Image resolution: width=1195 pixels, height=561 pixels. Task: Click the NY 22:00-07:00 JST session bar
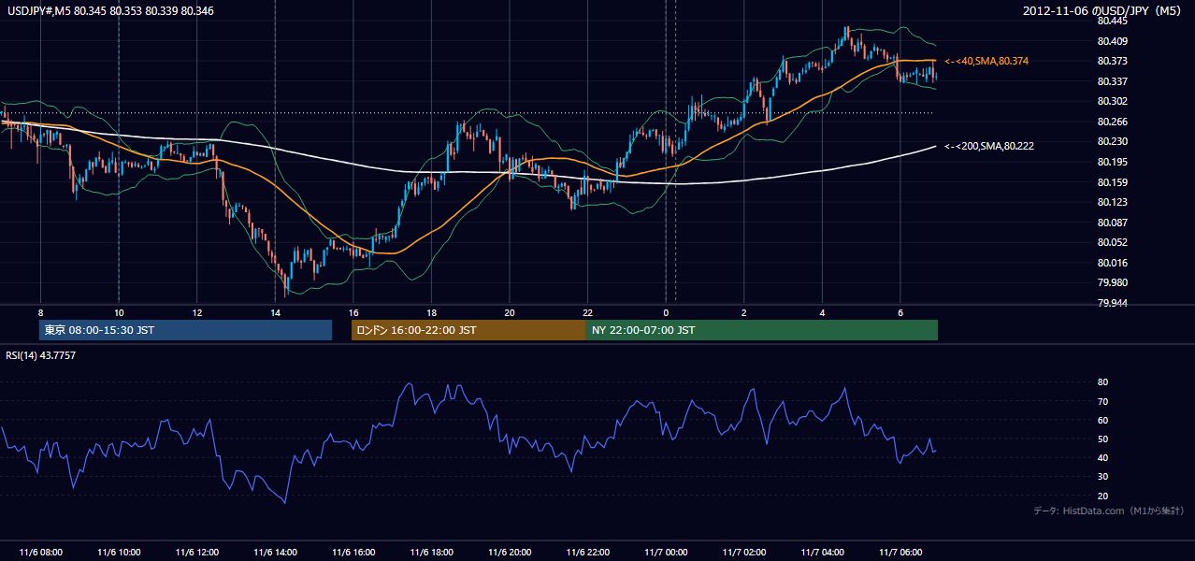click(x=762, y=330)
